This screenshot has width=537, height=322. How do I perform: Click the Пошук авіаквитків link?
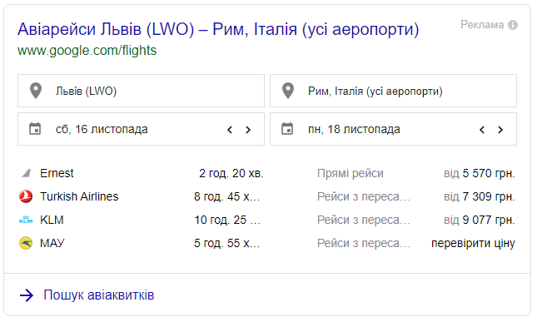pyautogui.click(x=98, y=295)
